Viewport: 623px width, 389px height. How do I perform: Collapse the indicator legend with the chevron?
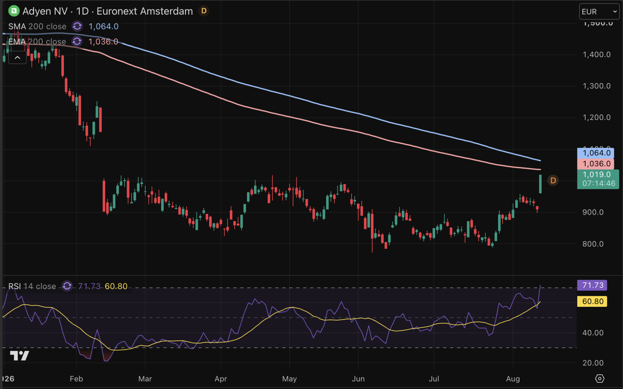coord(17,58)
